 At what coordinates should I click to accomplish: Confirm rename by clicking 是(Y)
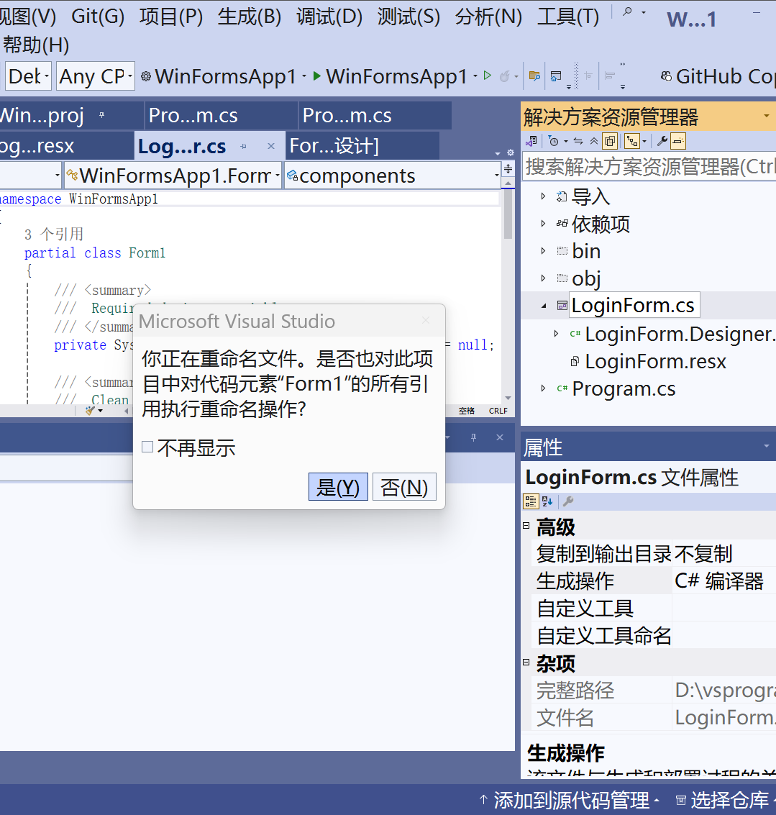click(x=337, y=486)
